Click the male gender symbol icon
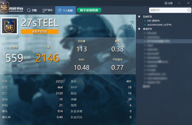The width and height of the screenshot is (192, 125). 131,25
